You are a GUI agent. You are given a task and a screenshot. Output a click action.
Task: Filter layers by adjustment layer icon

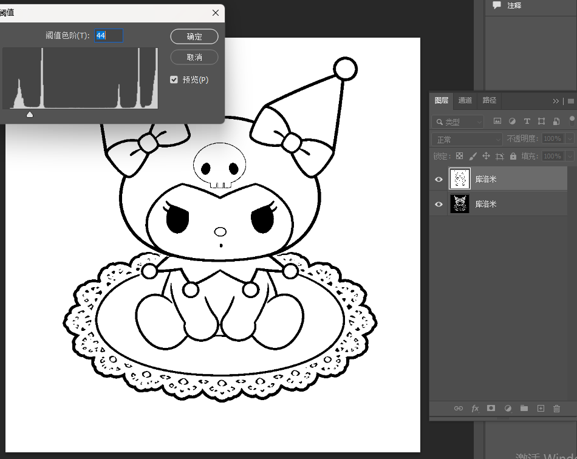pyautogui.click(x=512, y=121)
